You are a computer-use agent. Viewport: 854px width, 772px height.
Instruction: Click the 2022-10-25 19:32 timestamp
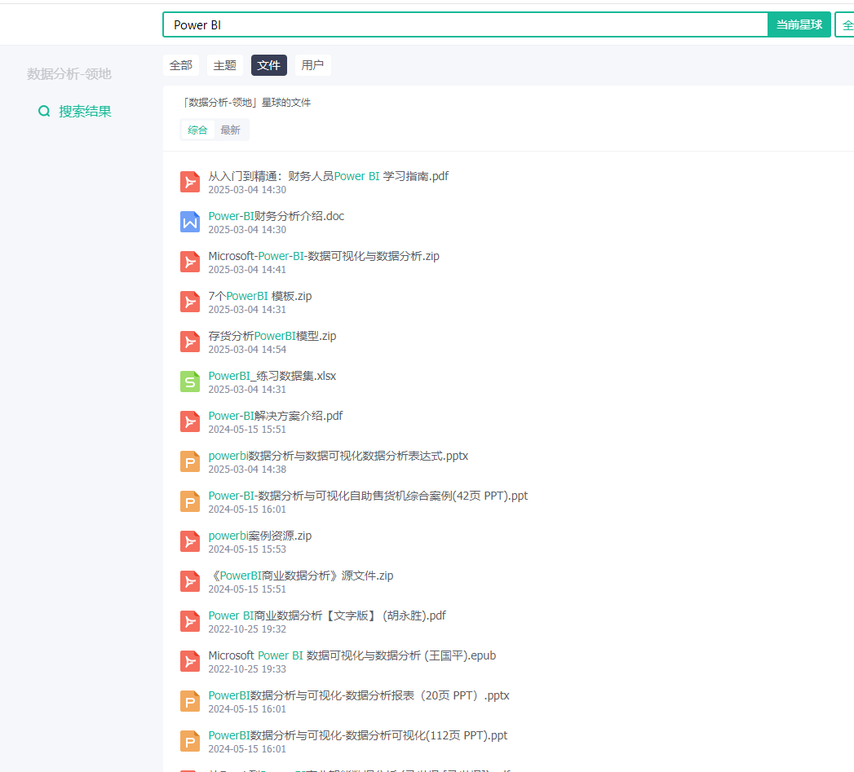(247, 629)
